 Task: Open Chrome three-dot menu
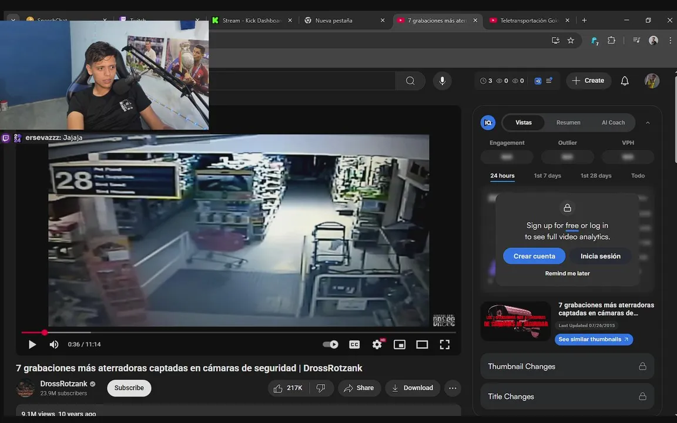pyautogui.click(x=670, y=40)
